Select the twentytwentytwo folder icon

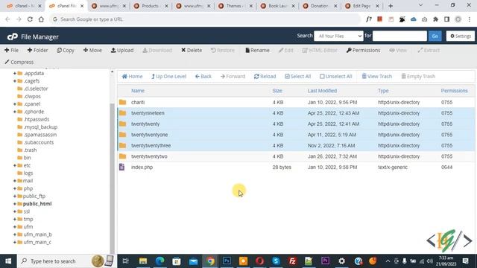pyautogui.click(x=122, y=156)
